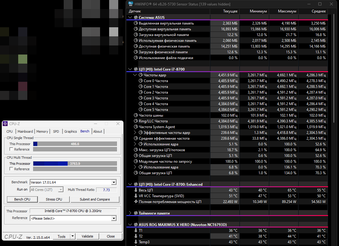The width and height of the screenshot is (339, 246).
Task: Open the Reference <Please Select> dropdown
Action: (114, 218)
